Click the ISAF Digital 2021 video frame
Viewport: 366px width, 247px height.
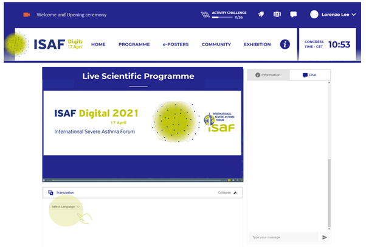tap(142, 123)
